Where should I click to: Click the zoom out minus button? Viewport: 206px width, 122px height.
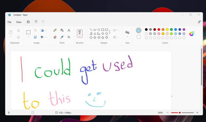(167, 113)
